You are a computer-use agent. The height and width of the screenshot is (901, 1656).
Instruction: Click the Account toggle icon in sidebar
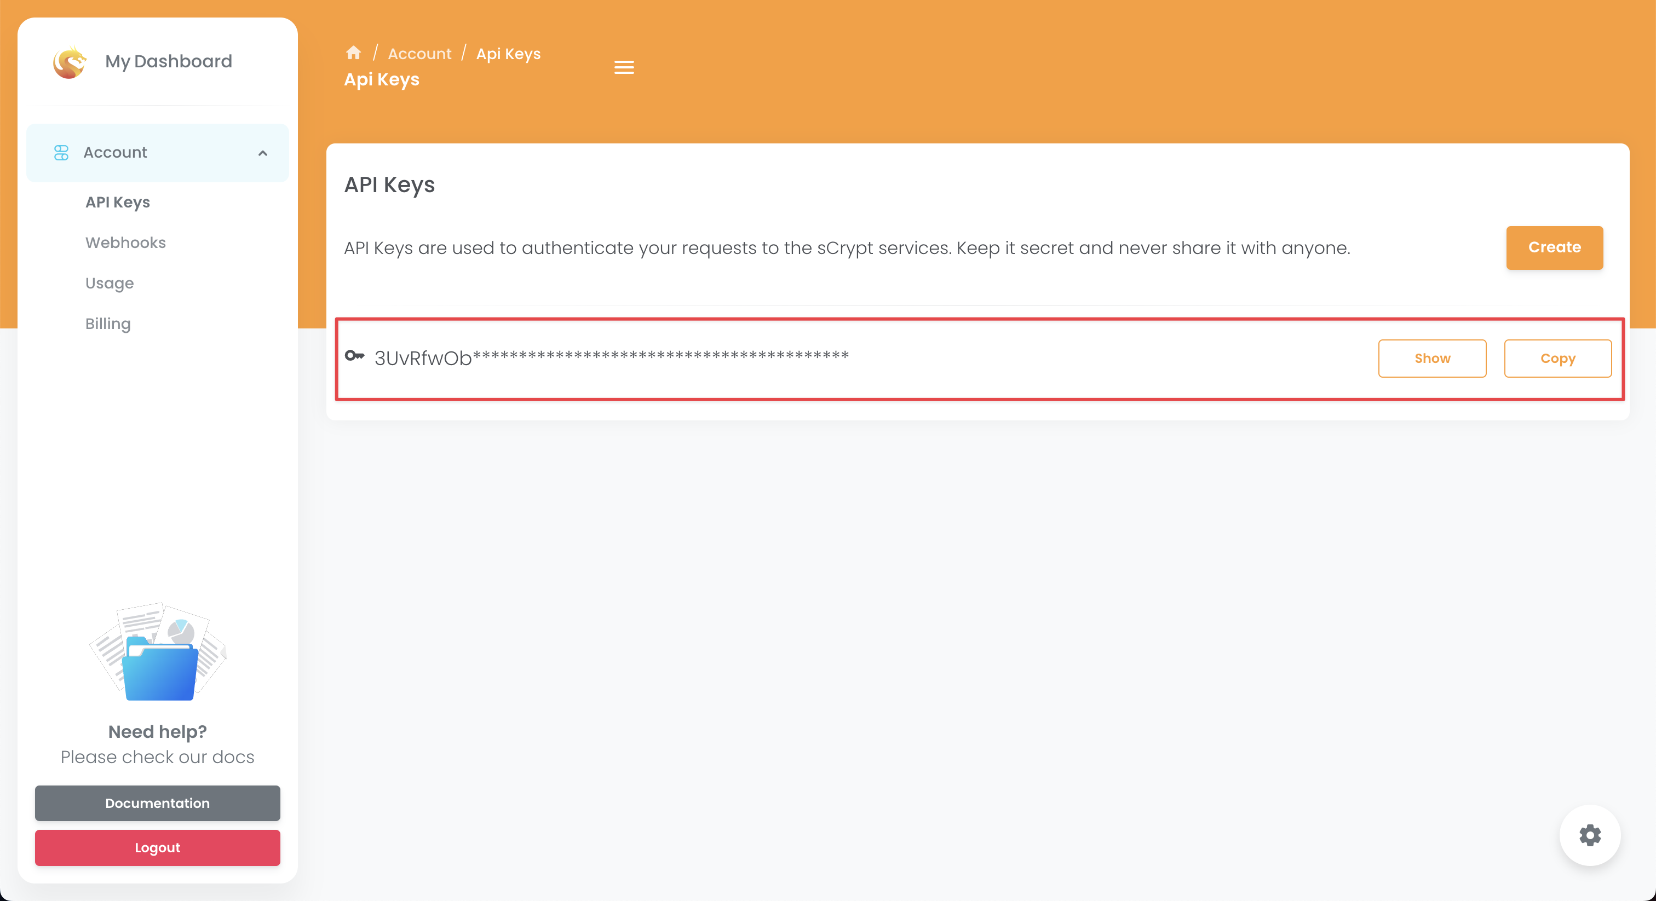pyautogui.click(x=61, y=152)
